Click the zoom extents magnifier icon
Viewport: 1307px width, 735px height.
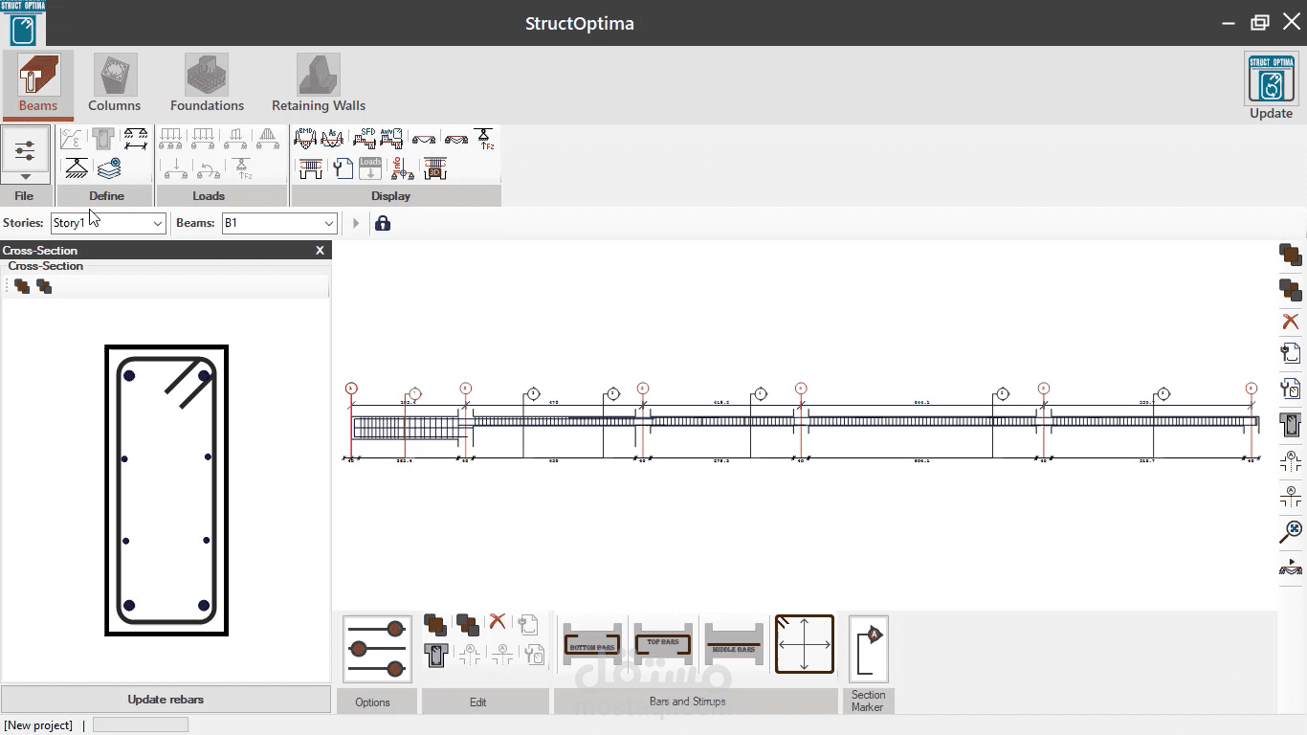[x=1291, y=532]
